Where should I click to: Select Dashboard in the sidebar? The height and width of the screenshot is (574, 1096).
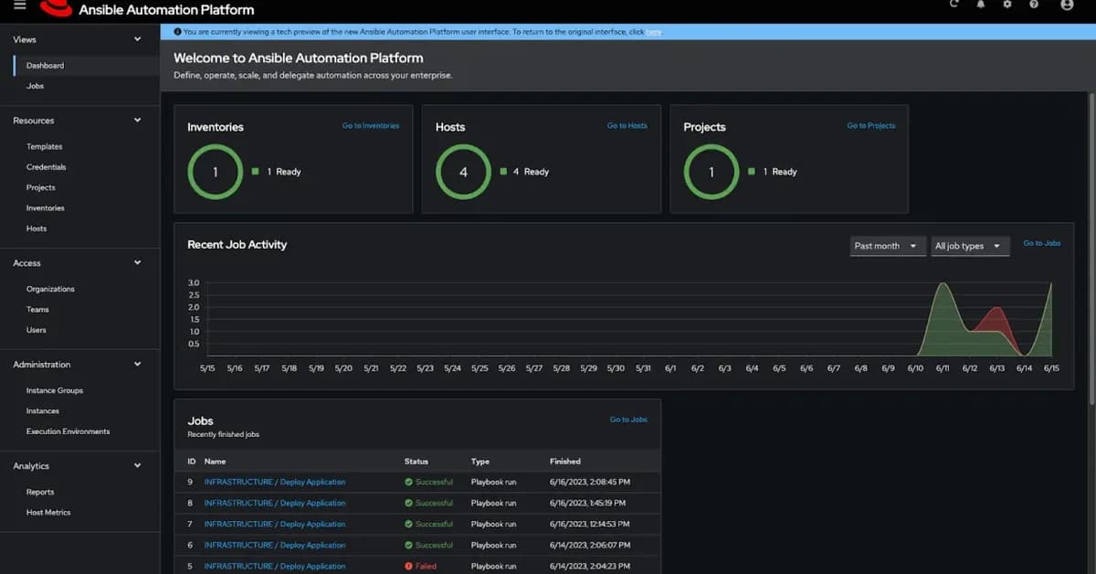click(45, 66)
